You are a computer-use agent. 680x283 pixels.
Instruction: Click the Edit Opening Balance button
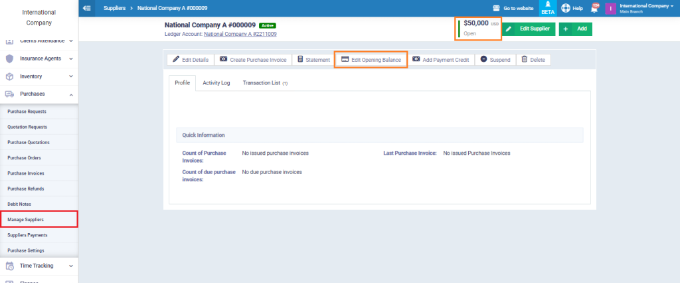click(371, 60)
